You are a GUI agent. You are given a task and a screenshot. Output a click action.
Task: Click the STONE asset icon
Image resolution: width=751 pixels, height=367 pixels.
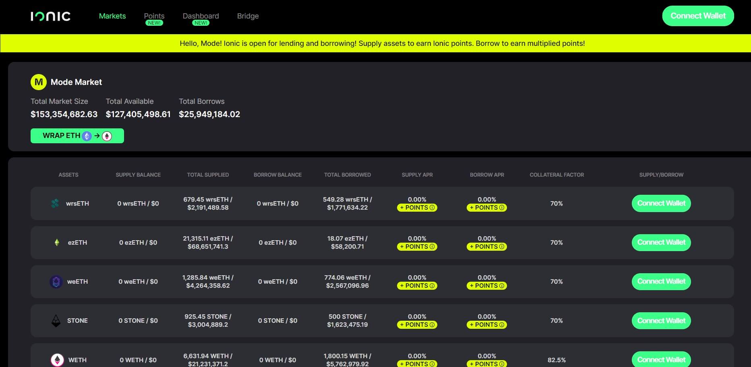[x=56, y=321]
